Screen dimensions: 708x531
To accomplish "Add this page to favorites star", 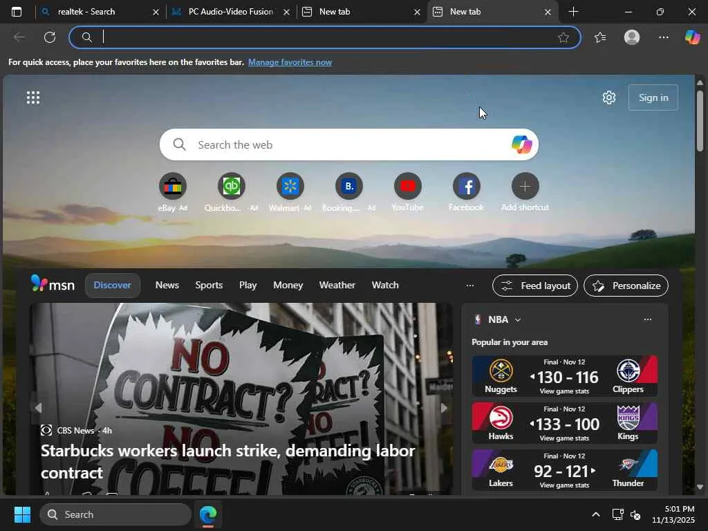I will pyautogui.click(x=563, y=37).
